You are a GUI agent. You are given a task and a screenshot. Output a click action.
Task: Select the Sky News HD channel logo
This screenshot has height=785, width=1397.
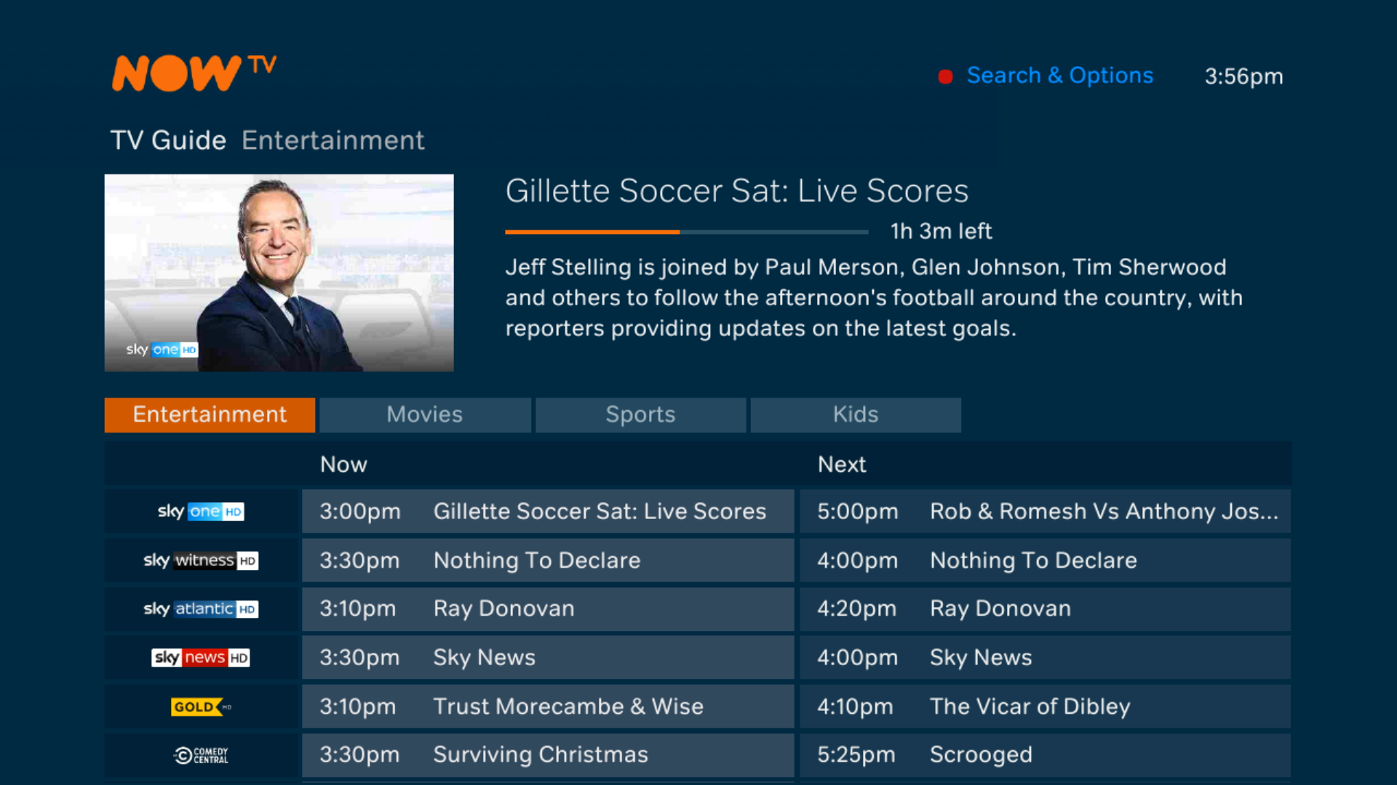(x=201, y=658)
